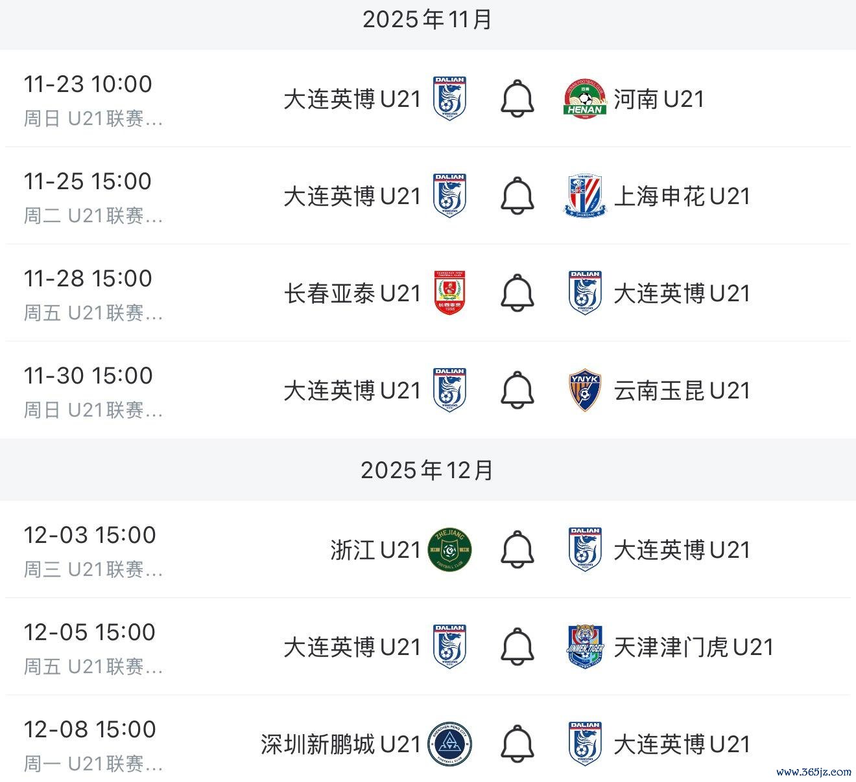The image size is (856, 782).
Task: Open the 11-25 15:00 match time entry
Action: (x=88, y=181)
